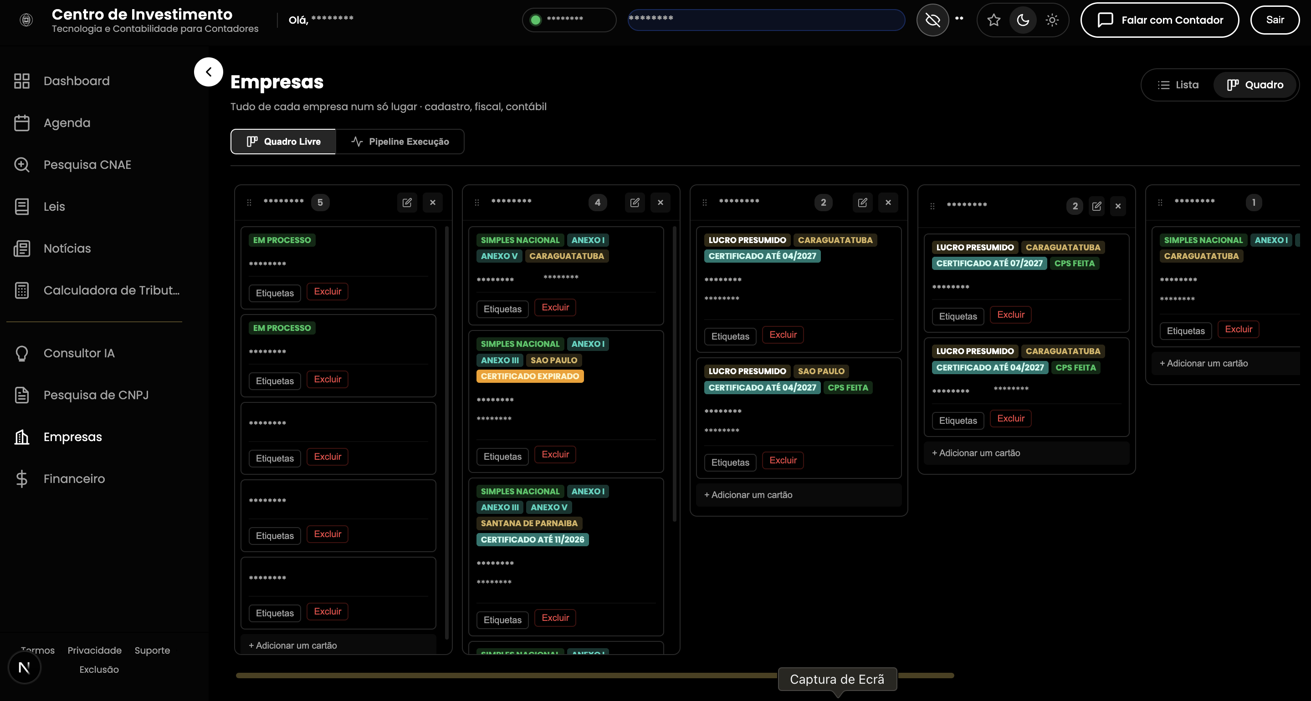The height and width of the screenshot is (701, 1311).
Task: Click vertical scrollbar of first column
Action: (446, 432)
